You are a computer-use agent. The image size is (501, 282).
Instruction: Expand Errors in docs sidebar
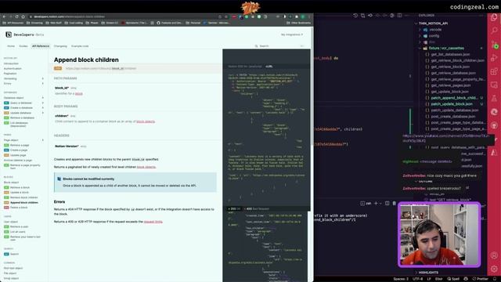click(x=42, y=84)
